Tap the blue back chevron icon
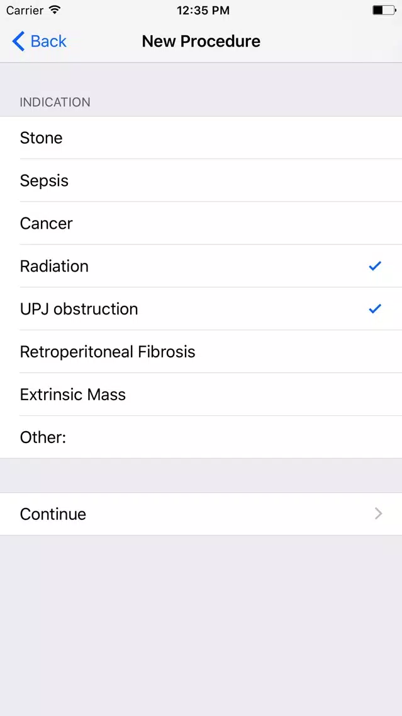The width and height of the screenshot is (402, 716). coord(18,41)
